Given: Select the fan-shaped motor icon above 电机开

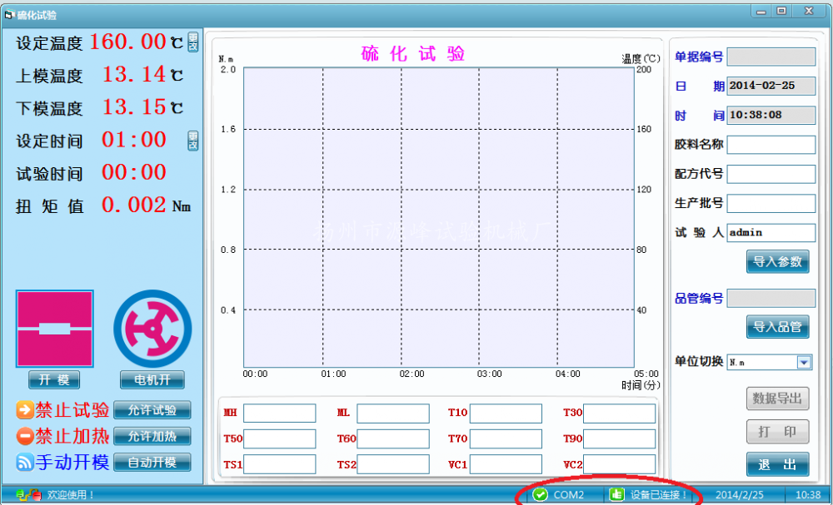Looking at the screenshot, I should [x=152, y=328].
